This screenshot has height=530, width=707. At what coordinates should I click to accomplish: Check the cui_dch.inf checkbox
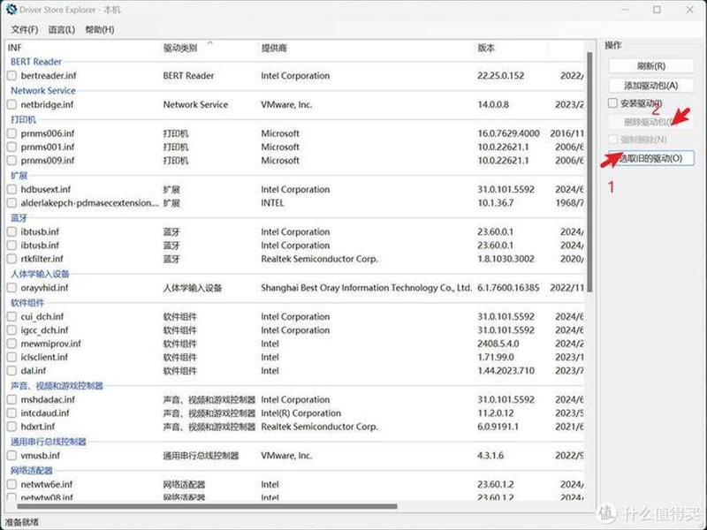pyautogui.click(x=11, y=316)
